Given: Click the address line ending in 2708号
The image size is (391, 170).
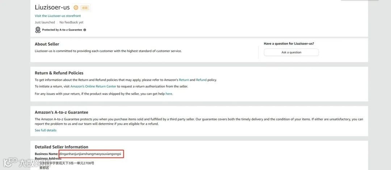Looking at the screenshot, I should 67,163.
